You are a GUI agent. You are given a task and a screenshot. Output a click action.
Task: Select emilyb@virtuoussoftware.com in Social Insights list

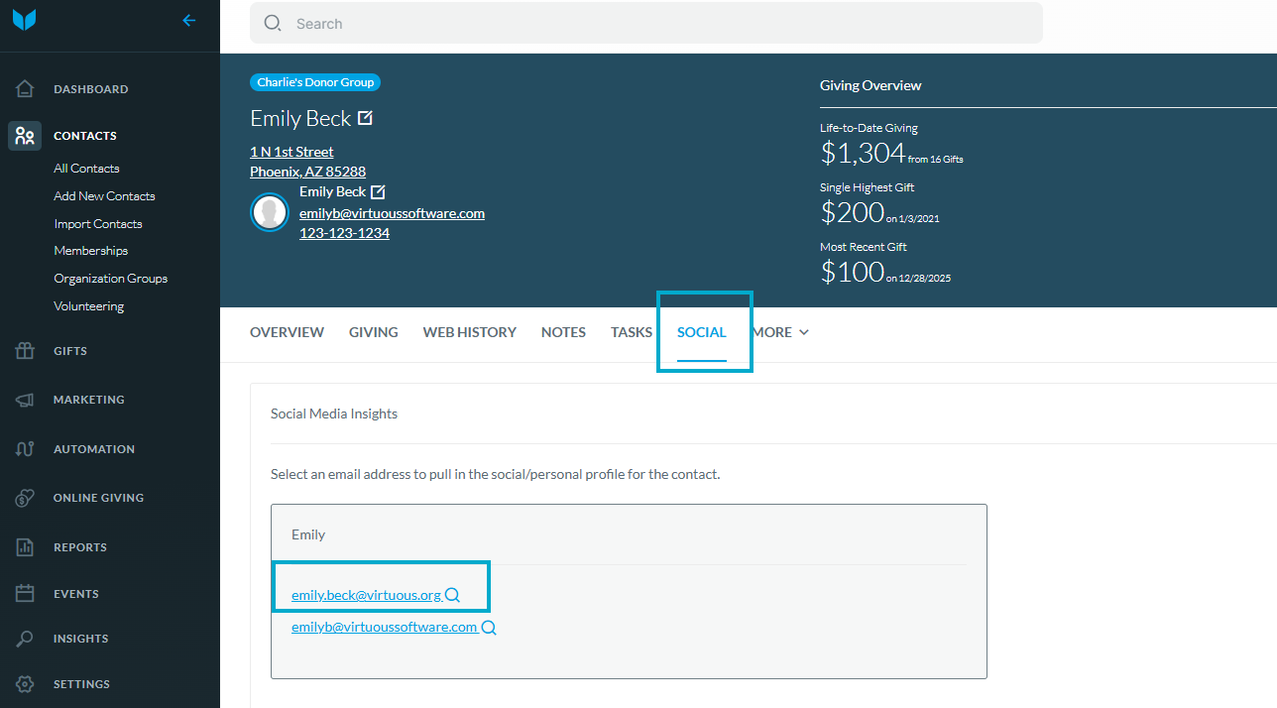(x=384, y=627)
